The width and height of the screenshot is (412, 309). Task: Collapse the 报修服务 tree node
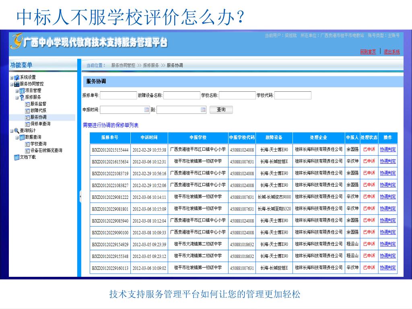[17, 98]
